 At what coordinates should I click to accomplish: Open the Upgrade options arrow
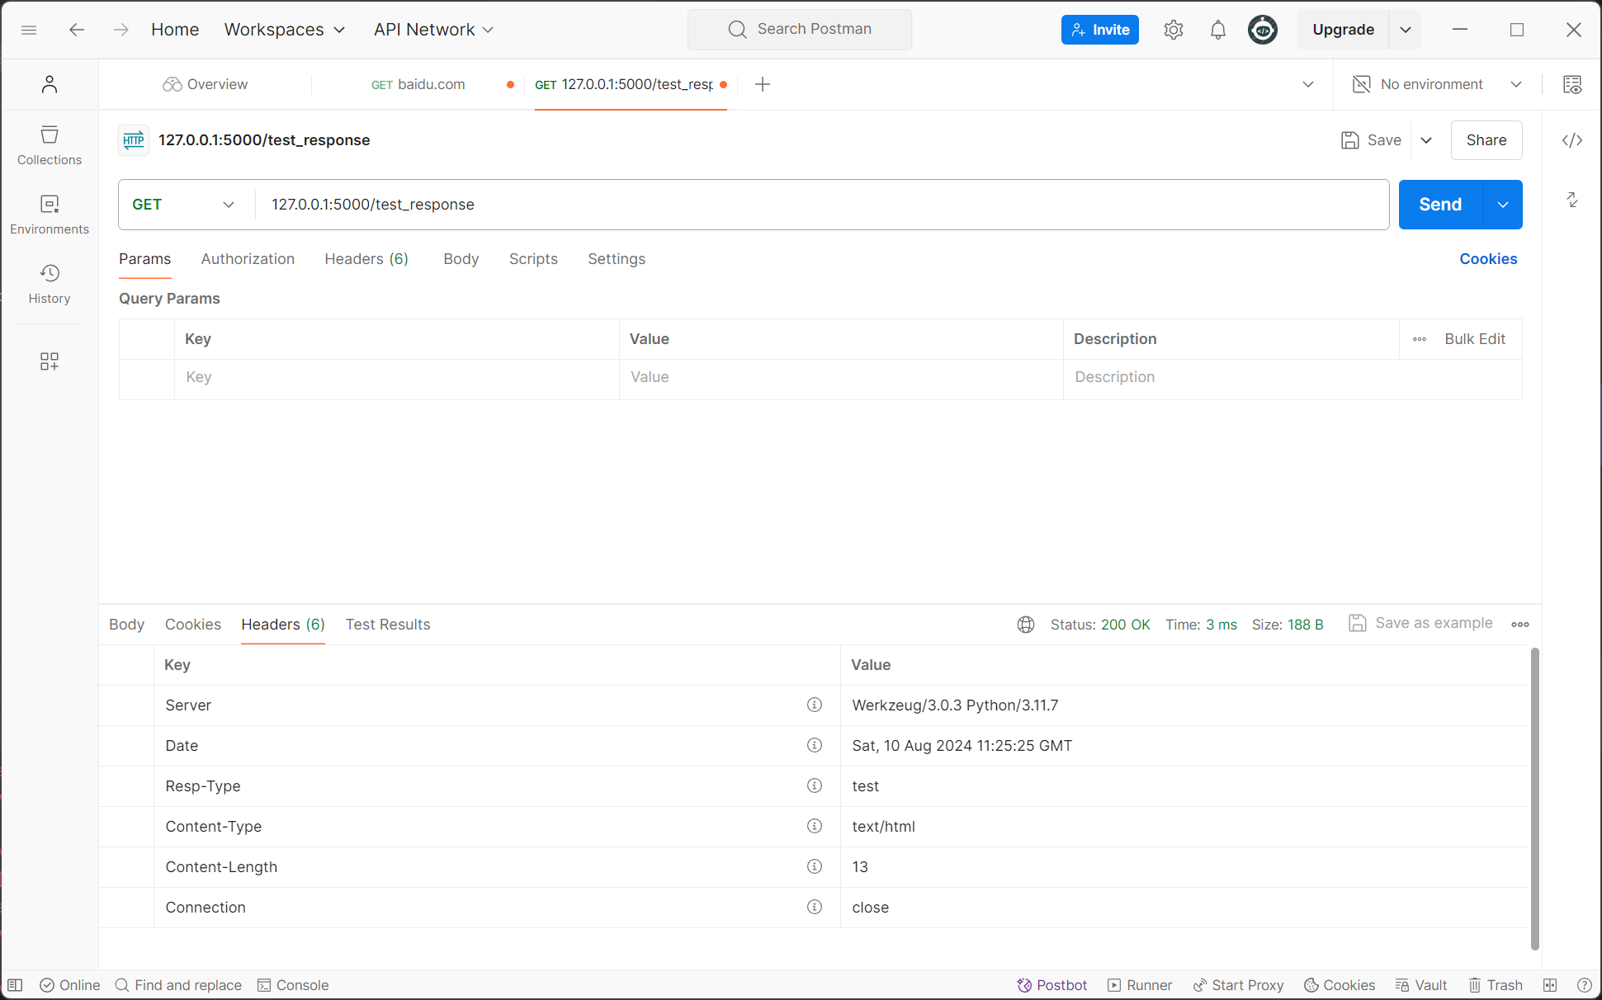click(1406, 30)
